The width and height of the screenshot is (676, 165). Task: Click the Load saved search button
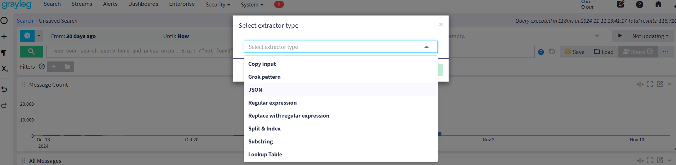tap(604, 52)
